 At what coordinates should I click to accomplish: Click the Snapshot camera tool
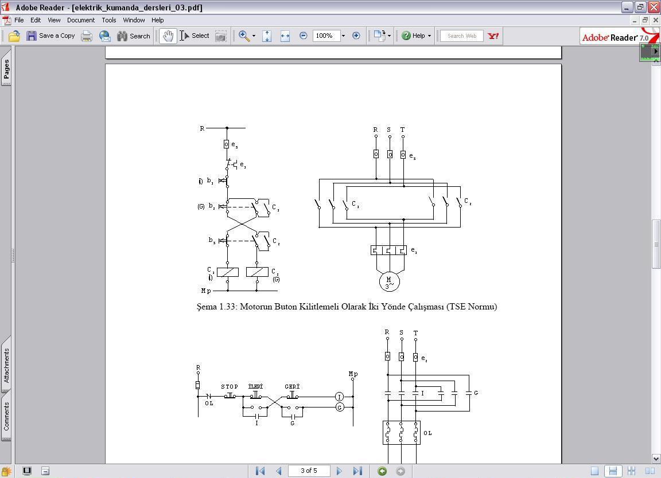pyautogui.click(x=220, y=36)
